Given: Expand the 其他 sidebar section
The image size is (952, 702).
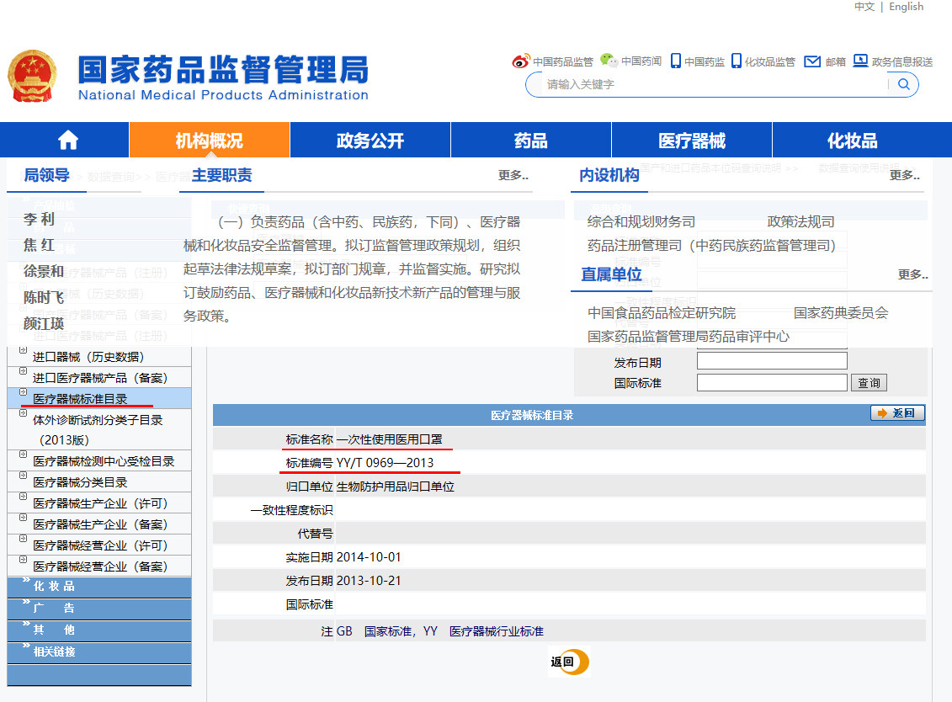Looking at the screenshot, I should (x=99, y=630).
